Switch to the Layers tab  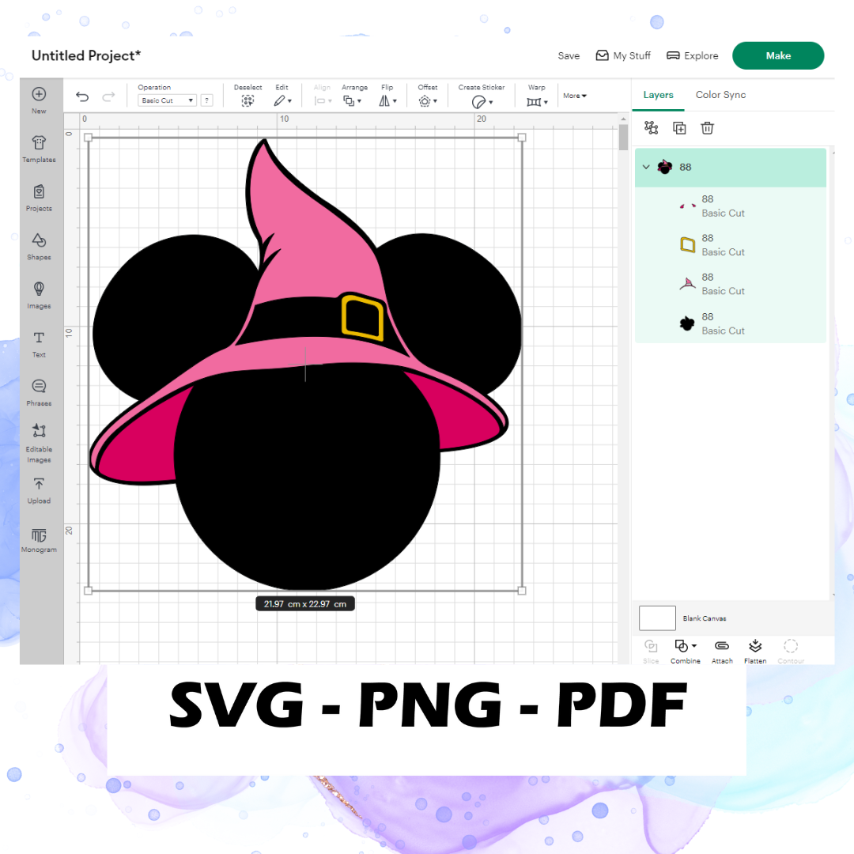coord(658,95)
